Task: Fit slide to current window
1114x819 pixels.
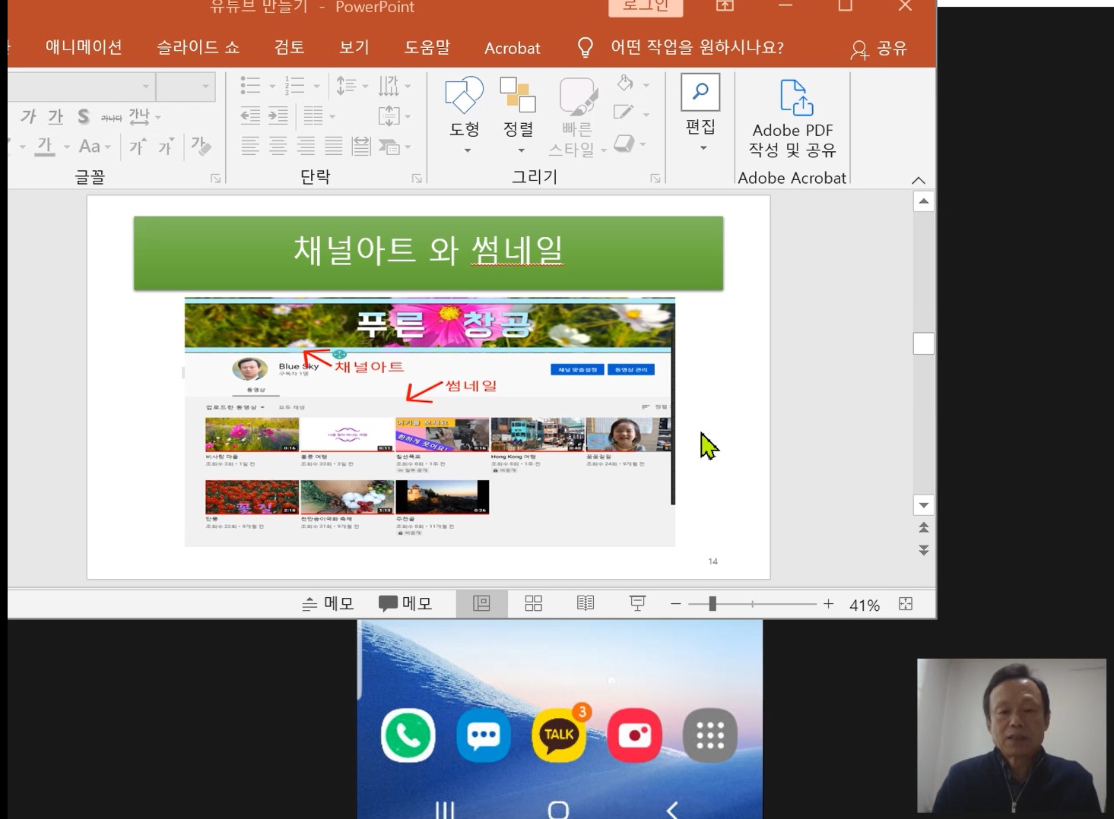Action: point(906,604)
